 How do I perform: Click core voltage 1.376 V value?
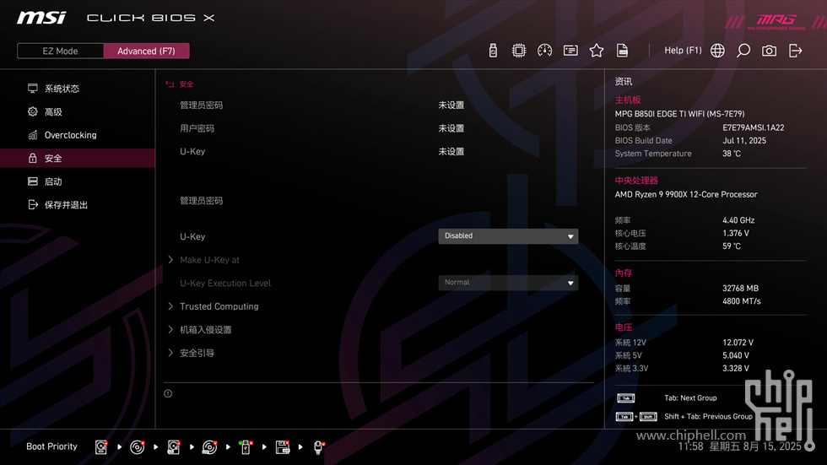[736, 233]
